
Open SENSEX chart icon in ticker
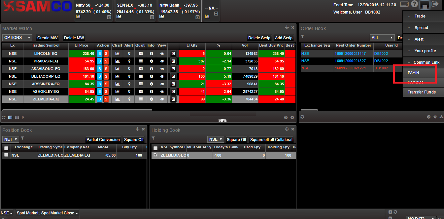click(x=119, y=17)
